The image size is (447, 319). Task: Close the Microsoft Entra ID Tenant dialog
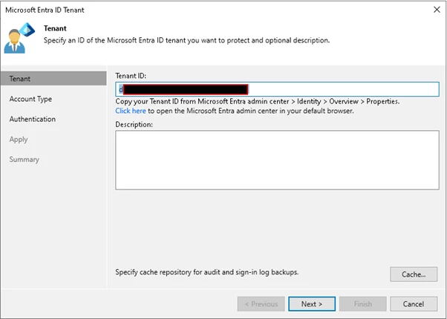click(x=434, y=9)
